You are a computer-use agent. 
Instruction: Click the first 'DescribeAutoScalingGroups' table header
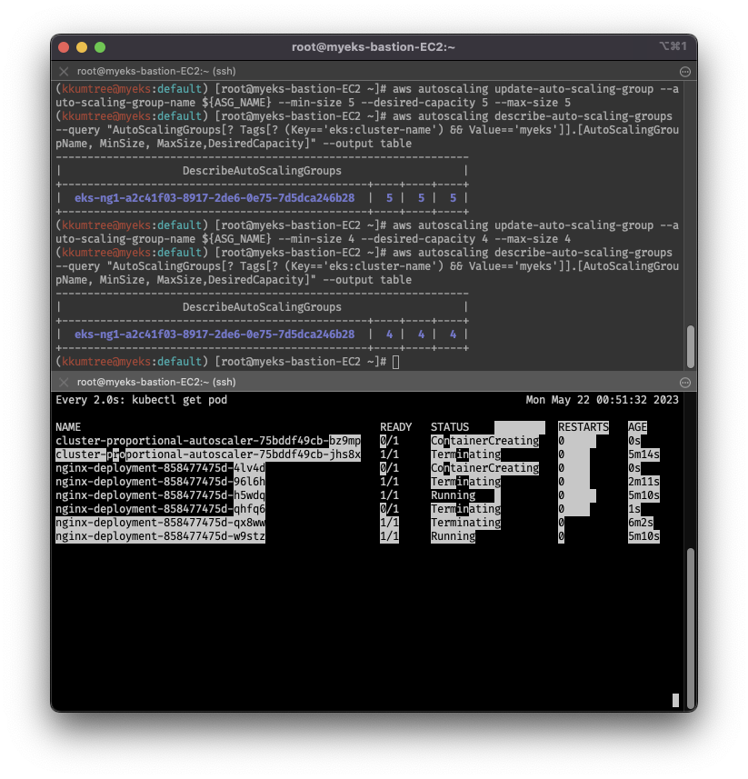pyautogui.click(x=262, y=171)
